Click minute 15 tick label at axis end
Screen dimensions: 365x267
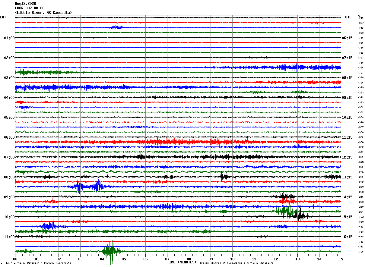coord(341,259)
